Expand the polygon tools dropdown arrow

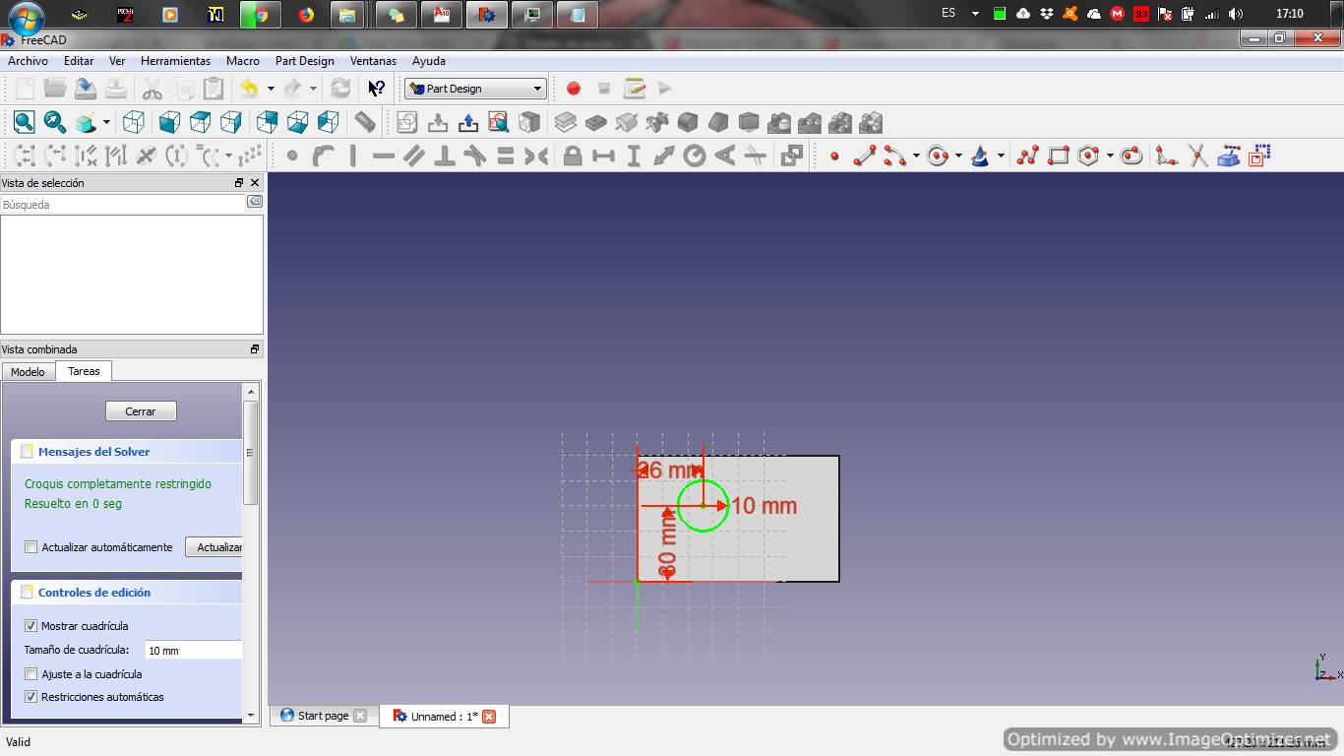(1110, 156)
